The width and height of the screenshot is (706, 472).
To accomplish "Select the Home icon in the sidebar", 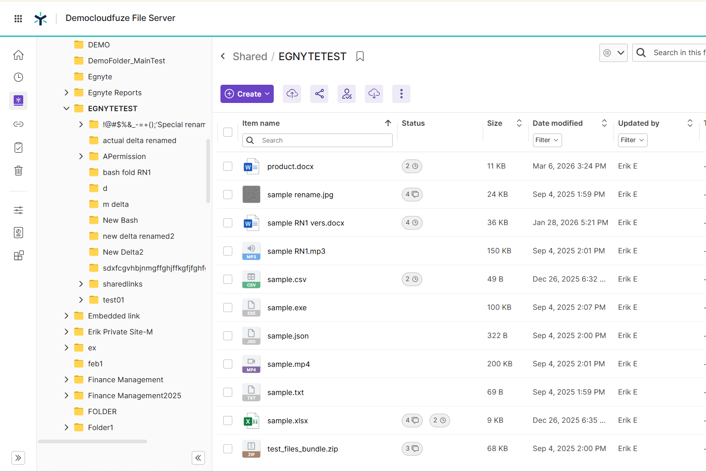I will point(18,55).
